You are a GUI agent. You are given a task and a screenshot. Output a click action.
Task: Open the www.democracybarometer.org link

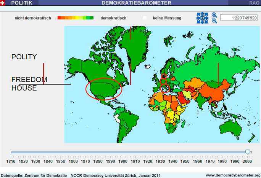(x=233, y=175)
